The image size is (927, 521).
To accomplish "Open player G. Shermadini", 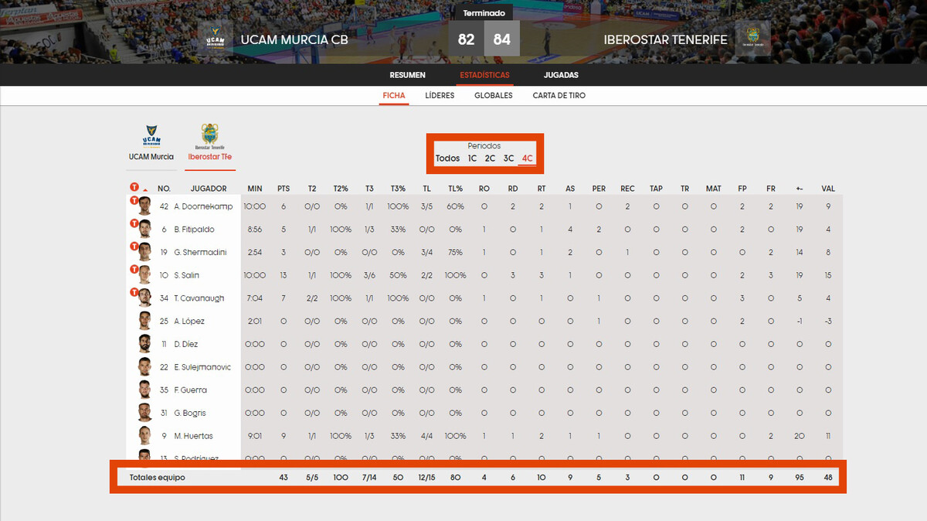I will [200, 253].
